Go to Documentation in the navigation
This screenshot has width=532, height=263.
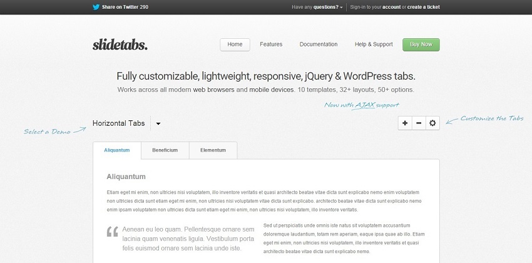318,44
